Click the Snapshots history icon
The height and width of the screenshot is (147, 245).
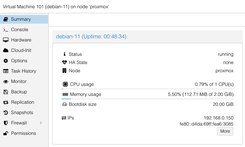(x=6, y=113)
